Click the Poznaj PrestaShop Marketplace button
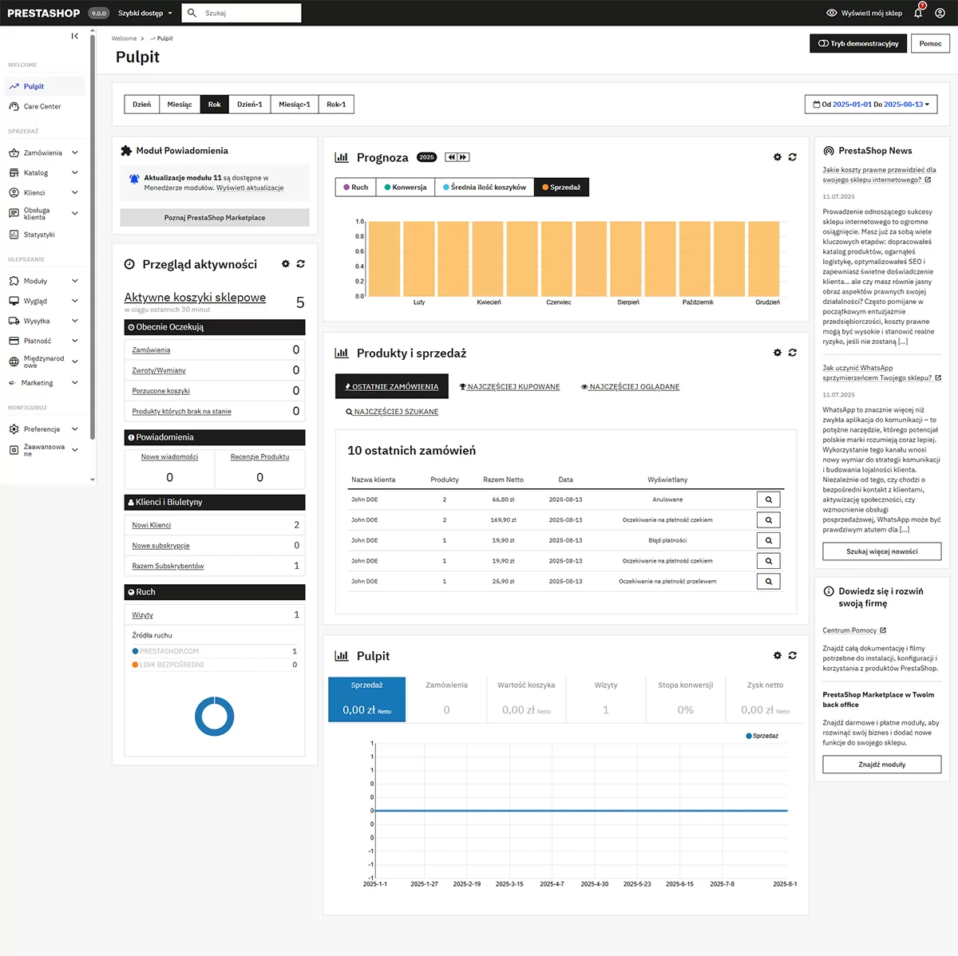The width and height of the screenshot is (958, 956). coord(215,218)
